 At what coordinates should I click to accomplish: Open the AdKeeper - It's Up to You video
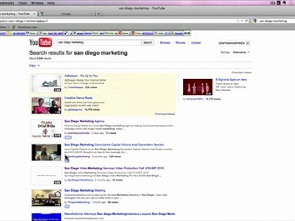81,76
